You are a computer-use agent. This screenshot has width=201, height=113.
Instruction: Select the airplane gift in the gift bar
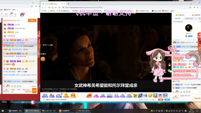[145, 96]
